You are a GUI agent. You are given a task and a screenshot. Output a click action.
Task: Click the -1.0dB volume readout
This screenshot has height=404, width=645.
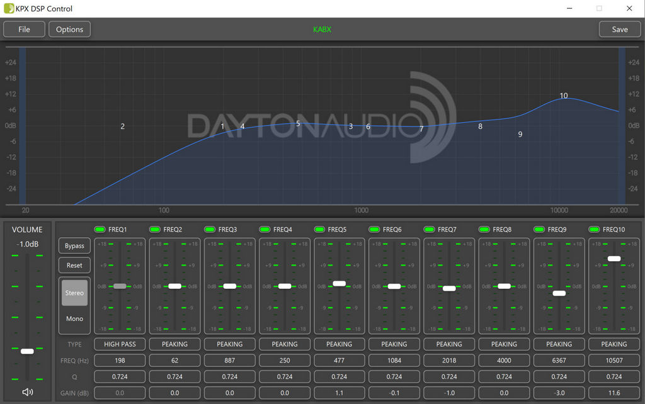(x=28, y=244)
